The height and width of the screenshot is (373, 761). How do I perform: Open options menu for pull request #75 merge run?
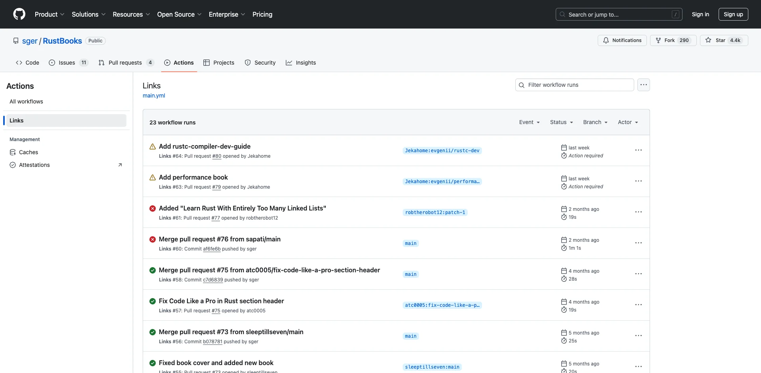pyautogui.click(x=638, y=274)
